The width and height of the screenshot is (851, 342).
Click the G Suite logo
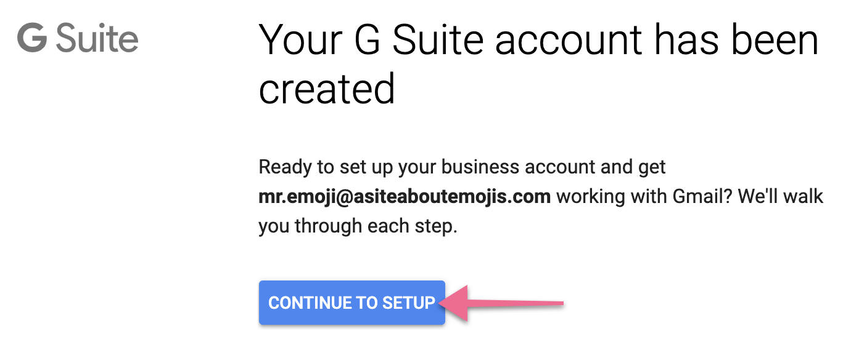pos(78,39)
